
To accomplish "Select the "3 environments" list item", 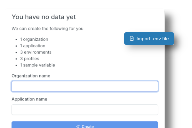I will click(x=36, y=52).
